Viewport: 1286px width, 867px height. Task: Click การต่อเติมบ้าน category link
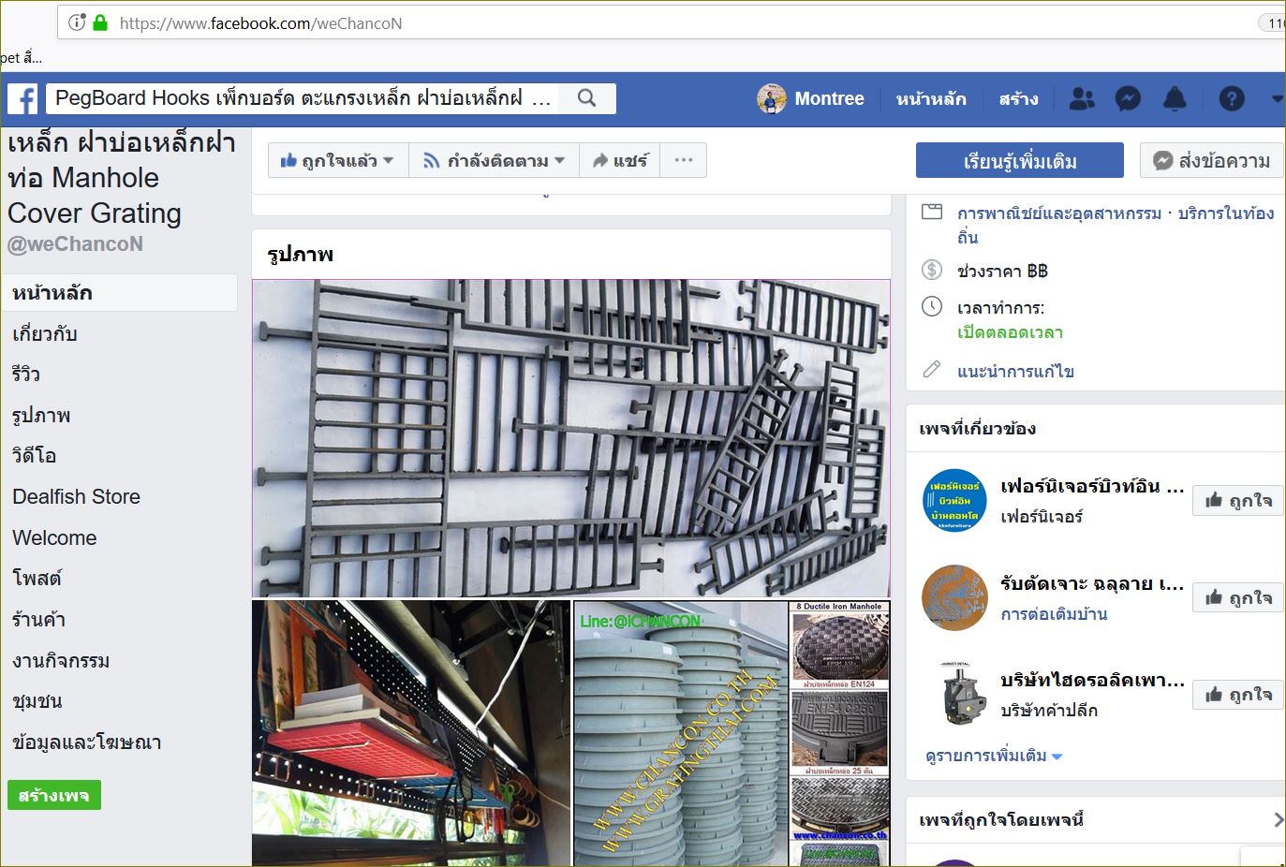pyautogui.click(x=1054, y=614)
